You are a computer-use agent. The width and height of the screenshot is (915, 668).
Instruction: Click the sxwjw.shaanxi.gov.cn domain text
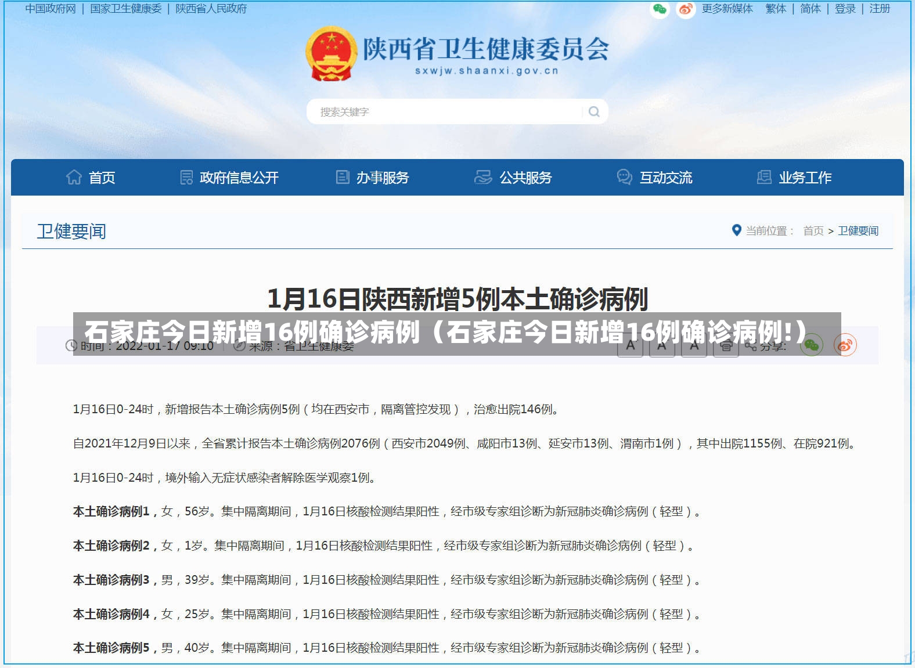pos(487,71)
